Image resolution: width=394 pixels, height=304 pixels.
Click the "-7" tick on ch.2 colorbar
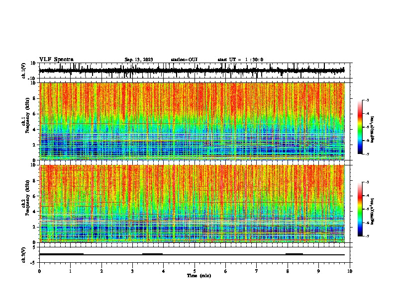(367, 236)
